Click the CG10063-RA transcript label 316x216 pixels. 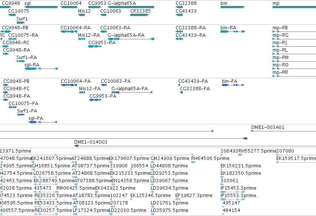click(x=115, y=28)
